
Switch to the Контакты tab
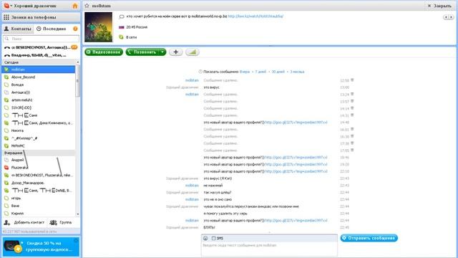coord(18,29)
